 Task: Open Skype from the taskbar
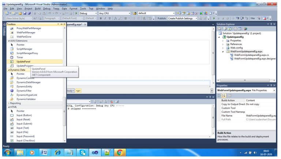click(83, 152)
